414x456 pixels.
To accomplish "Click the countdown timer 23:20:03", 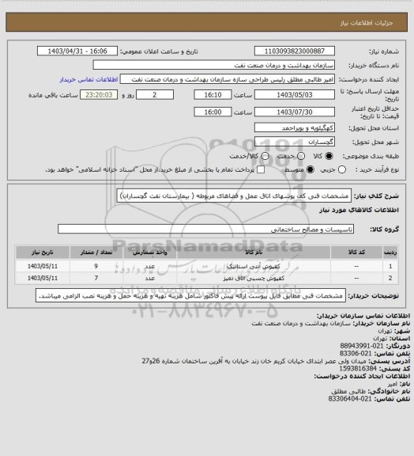I will pos(99,95).
